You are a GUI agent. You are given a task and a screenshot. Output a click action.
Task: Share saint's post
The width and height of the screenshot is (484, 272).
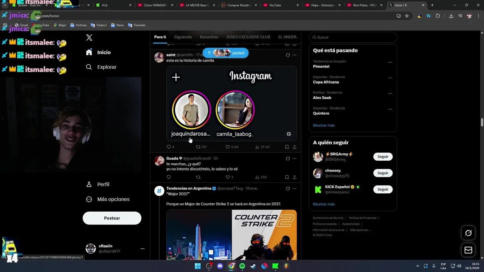pos(295,147)
